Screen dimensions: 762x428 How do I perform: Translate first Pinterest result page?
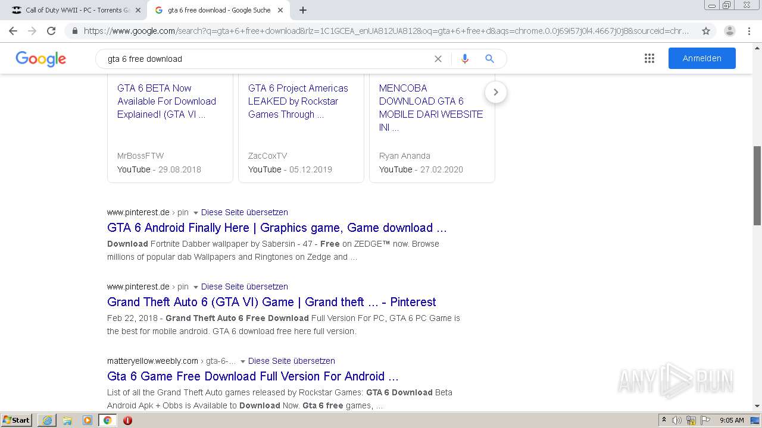pyautogui.click(x=245, y=212)
